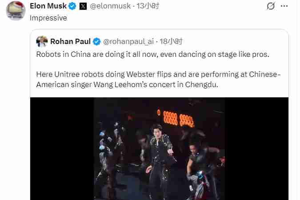Screen dimensions: 300x200
Task: Click the Rohan Paul display name
Action: point(71,42)
